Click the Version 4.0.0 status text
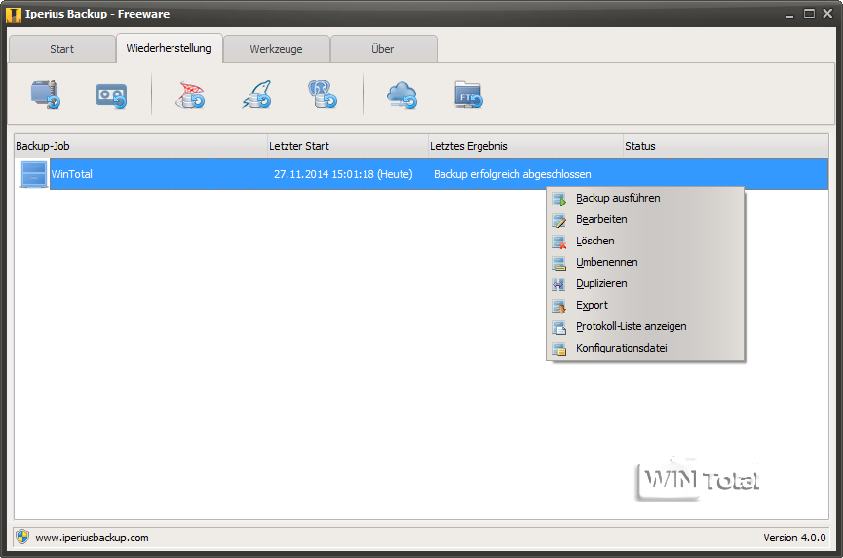Image resolution: width=843 pixels, height=558 pixels. 794,538
